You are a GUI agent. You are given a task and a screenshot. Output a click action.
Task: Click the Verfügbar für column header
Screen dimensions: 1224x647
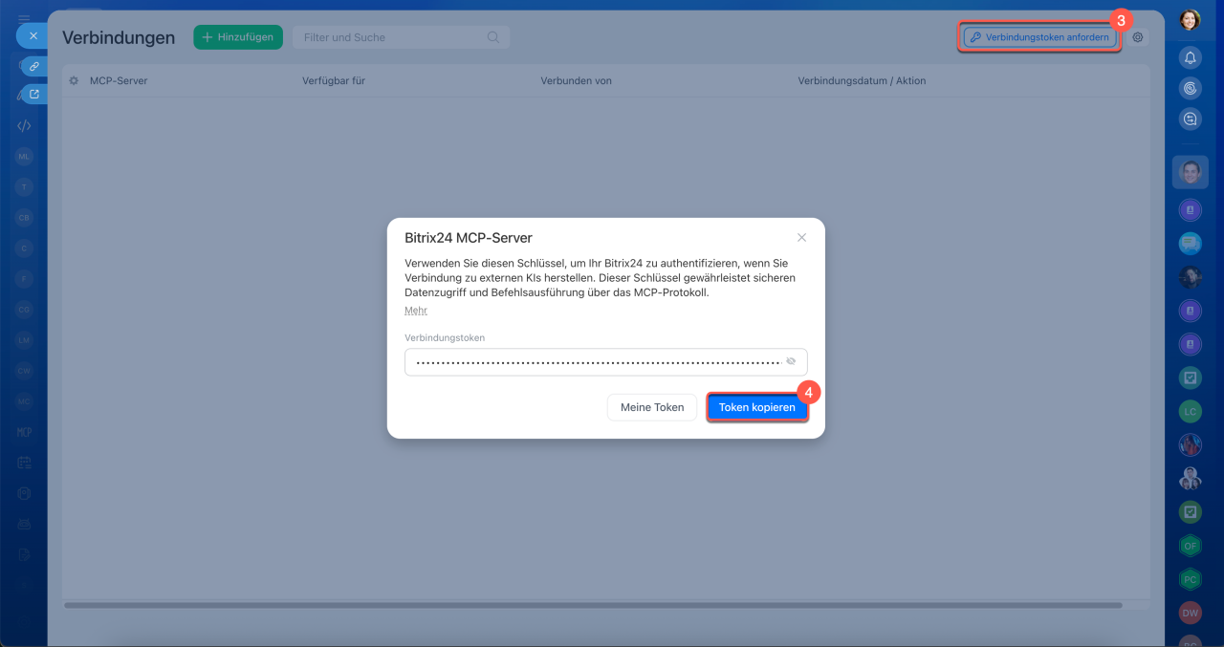[x=334, y=80]
